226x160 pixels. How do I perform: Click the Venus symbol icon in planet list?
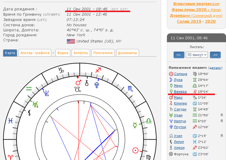(171, 91)
